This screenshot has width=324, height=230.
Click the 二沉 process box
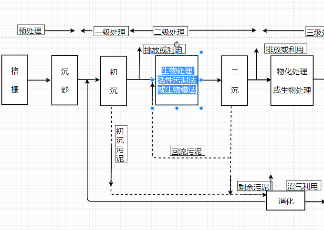click(234, 80)
